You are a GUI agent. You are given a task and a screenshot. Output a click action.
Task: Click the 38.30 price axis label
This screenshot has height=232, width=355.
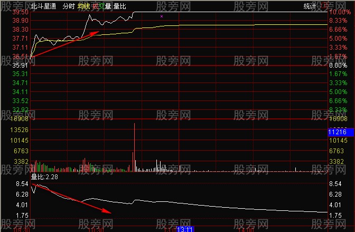coord(21,30)
